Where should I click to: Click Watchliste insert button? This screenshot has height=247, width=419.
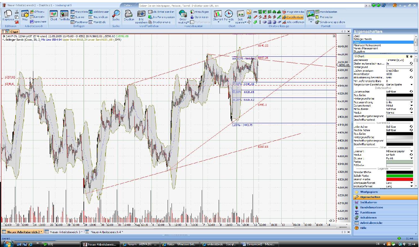(x=79, y=12)
